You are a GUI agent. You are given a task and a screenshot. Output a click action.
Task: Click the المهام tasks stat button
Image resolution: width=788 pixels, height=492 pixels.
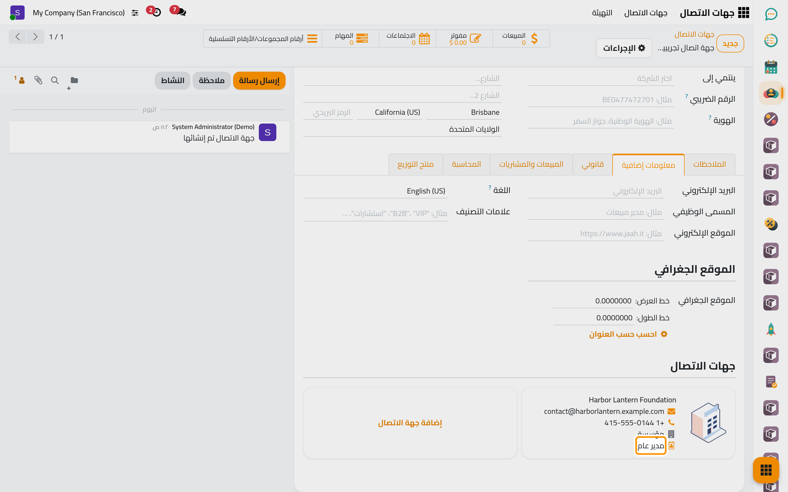click(x=350, y=39)
